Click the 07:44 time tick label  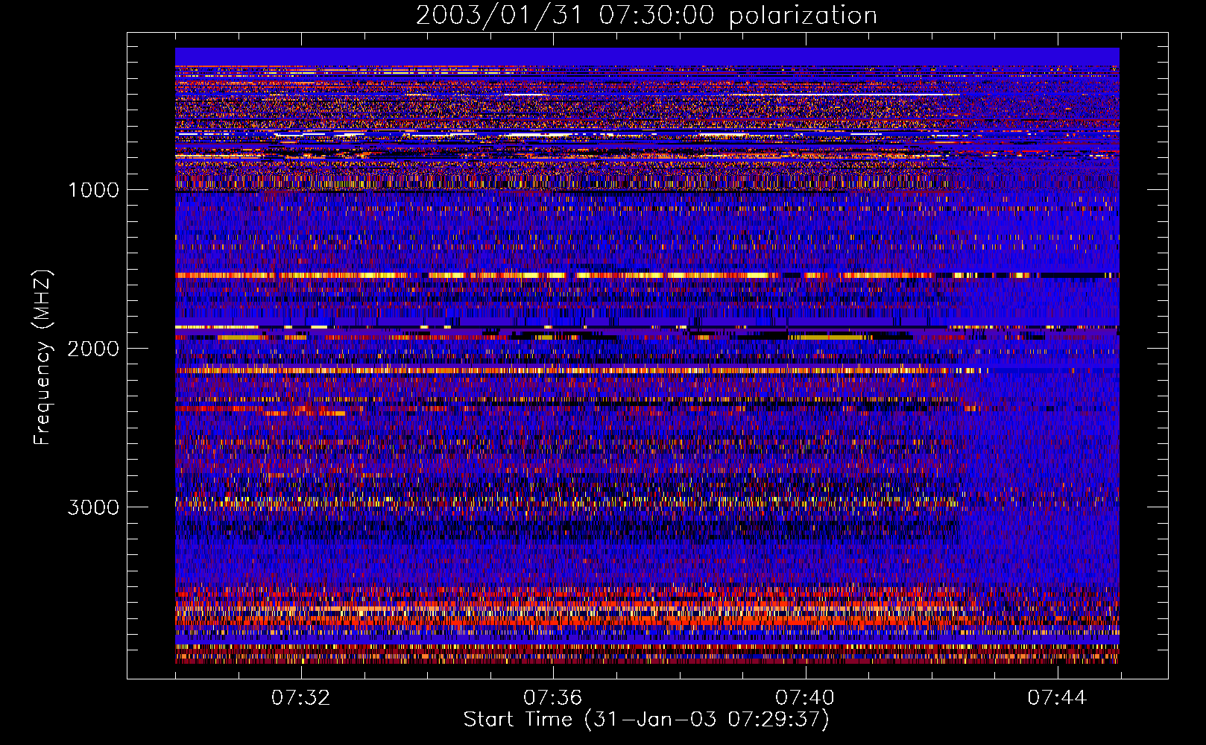[x=1057, y=698]
